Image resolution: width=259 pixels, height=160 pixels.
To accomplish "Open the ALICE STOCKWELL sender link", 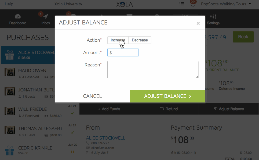I will point(106,138).
